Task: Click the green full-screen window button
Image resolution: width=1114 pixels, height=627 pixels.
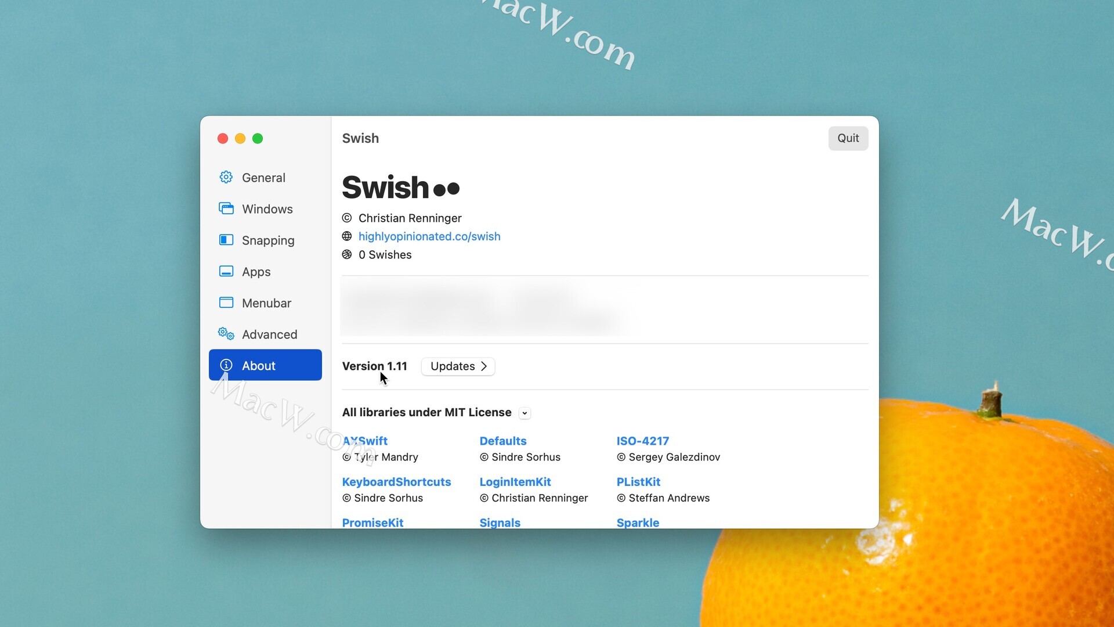Action: coord(258,138)
